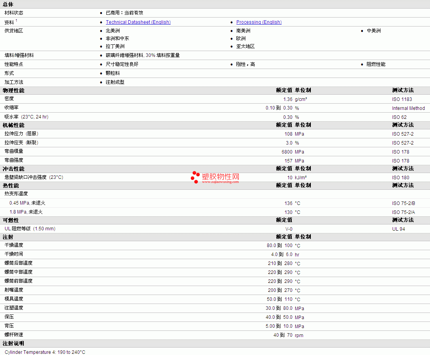The image size is (430, 355).
Task: Open the Technical Datasheet (English) link
Action: tap(138, 22)
